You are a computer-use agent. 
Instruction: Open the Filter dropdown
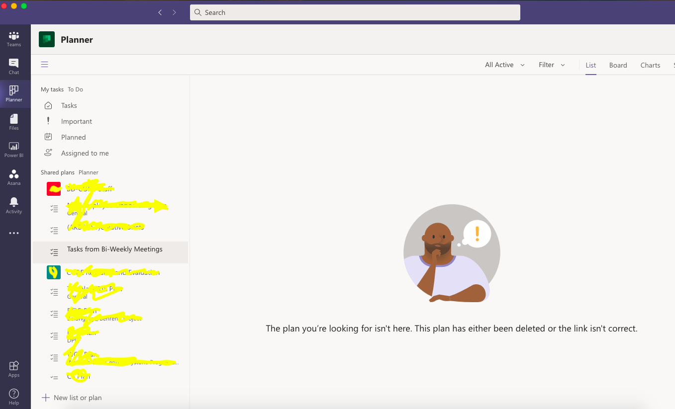pos(552,65)
